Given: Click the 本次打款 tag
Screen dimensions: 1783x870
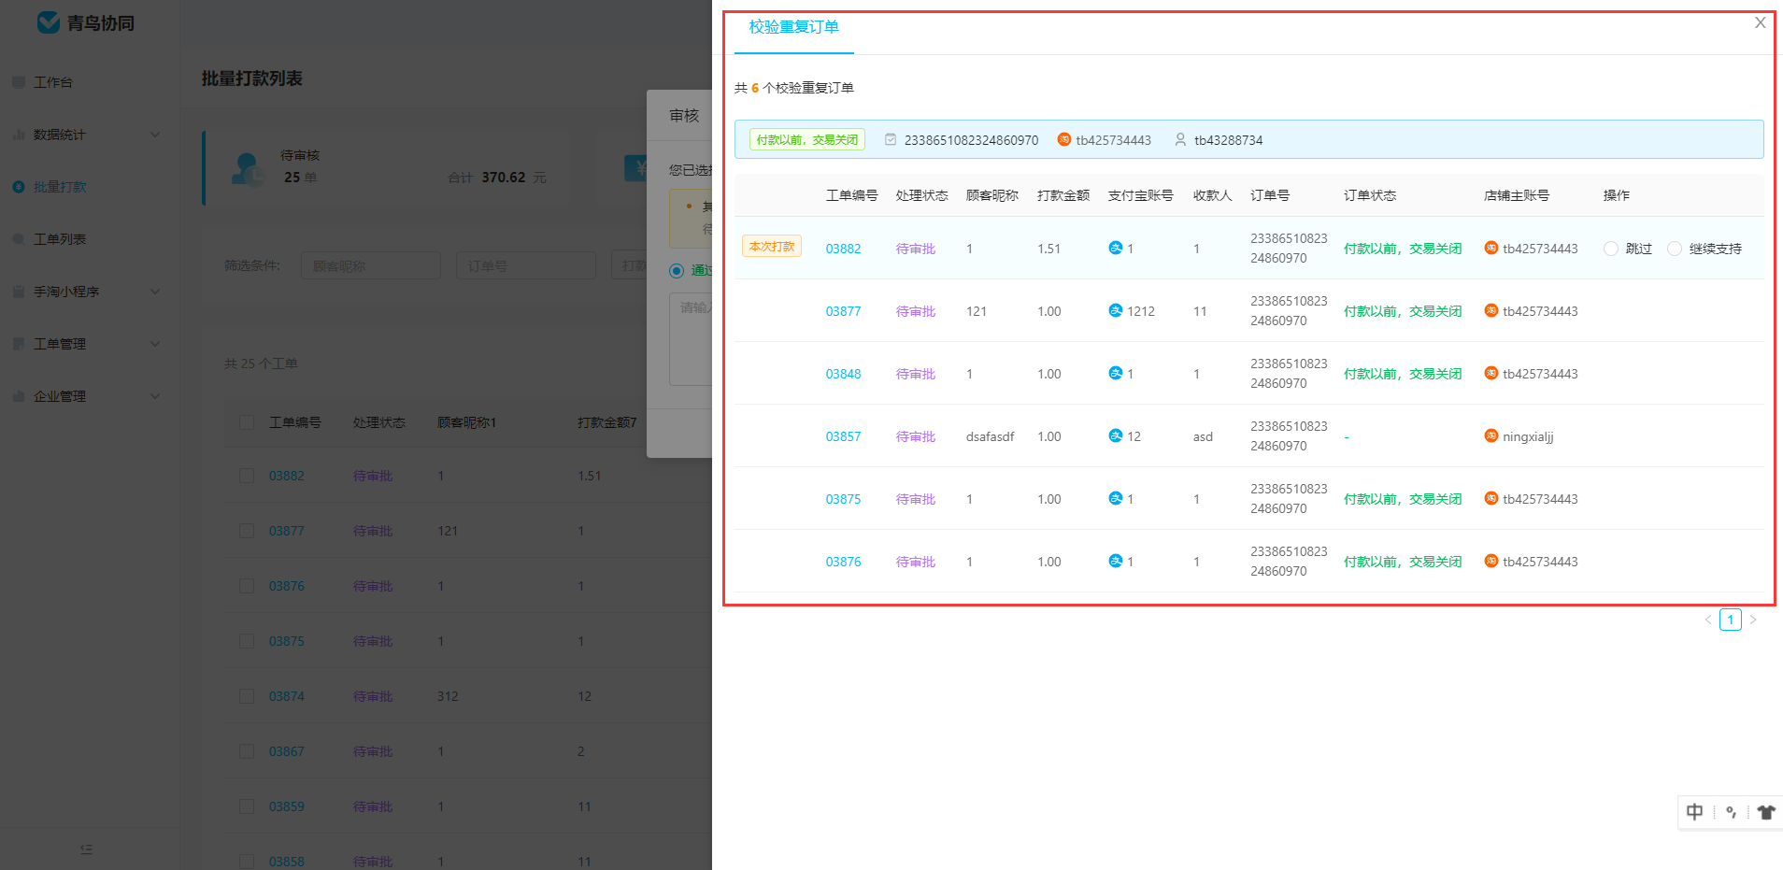Looking at the screenshot, I should click(772, 247).
